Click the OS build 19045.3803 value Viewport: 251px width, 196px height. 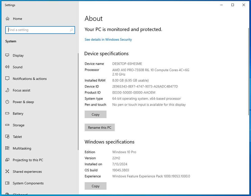click(120, 170)
